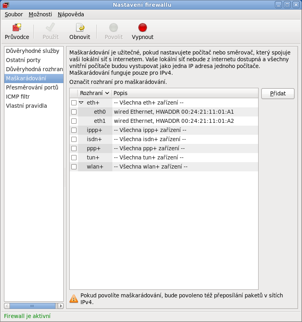
Task: Enable masquerading for isdn+
Action: pyautogui.click(x=74, y=139)
